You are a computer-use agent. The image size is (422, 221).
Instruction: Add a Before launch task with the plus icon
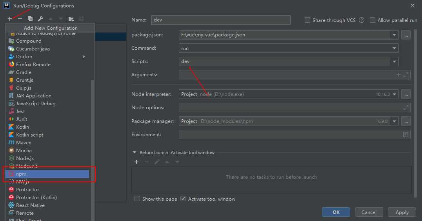(x=136, y=162)
